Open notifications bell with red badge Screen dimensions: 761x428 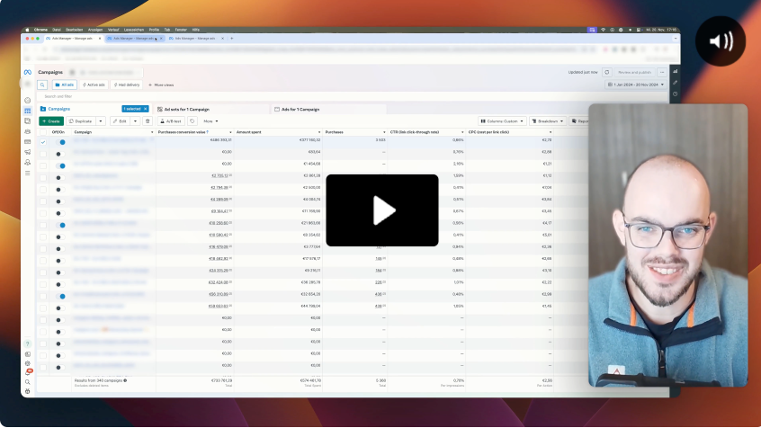(x=29, y=372)
